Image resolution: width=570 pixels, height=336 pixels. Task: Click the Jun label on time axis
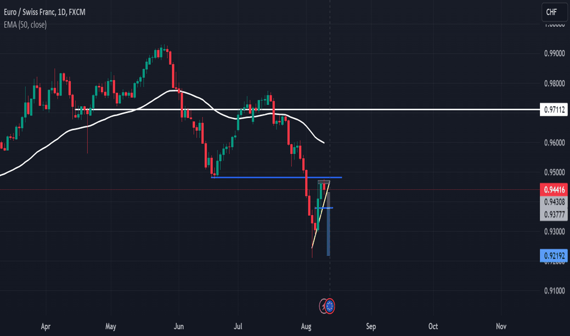179,326
